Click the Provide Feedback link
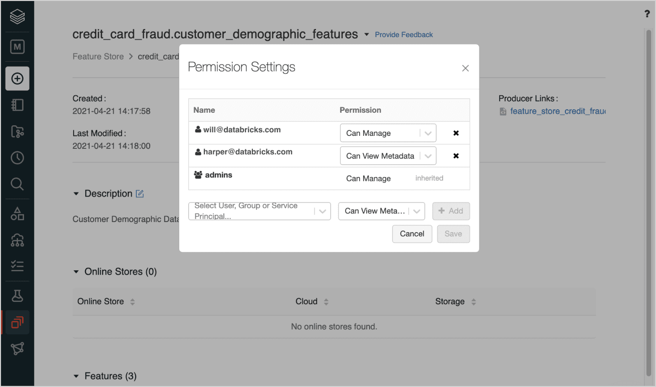656x387 pixels. coord(404,35)
